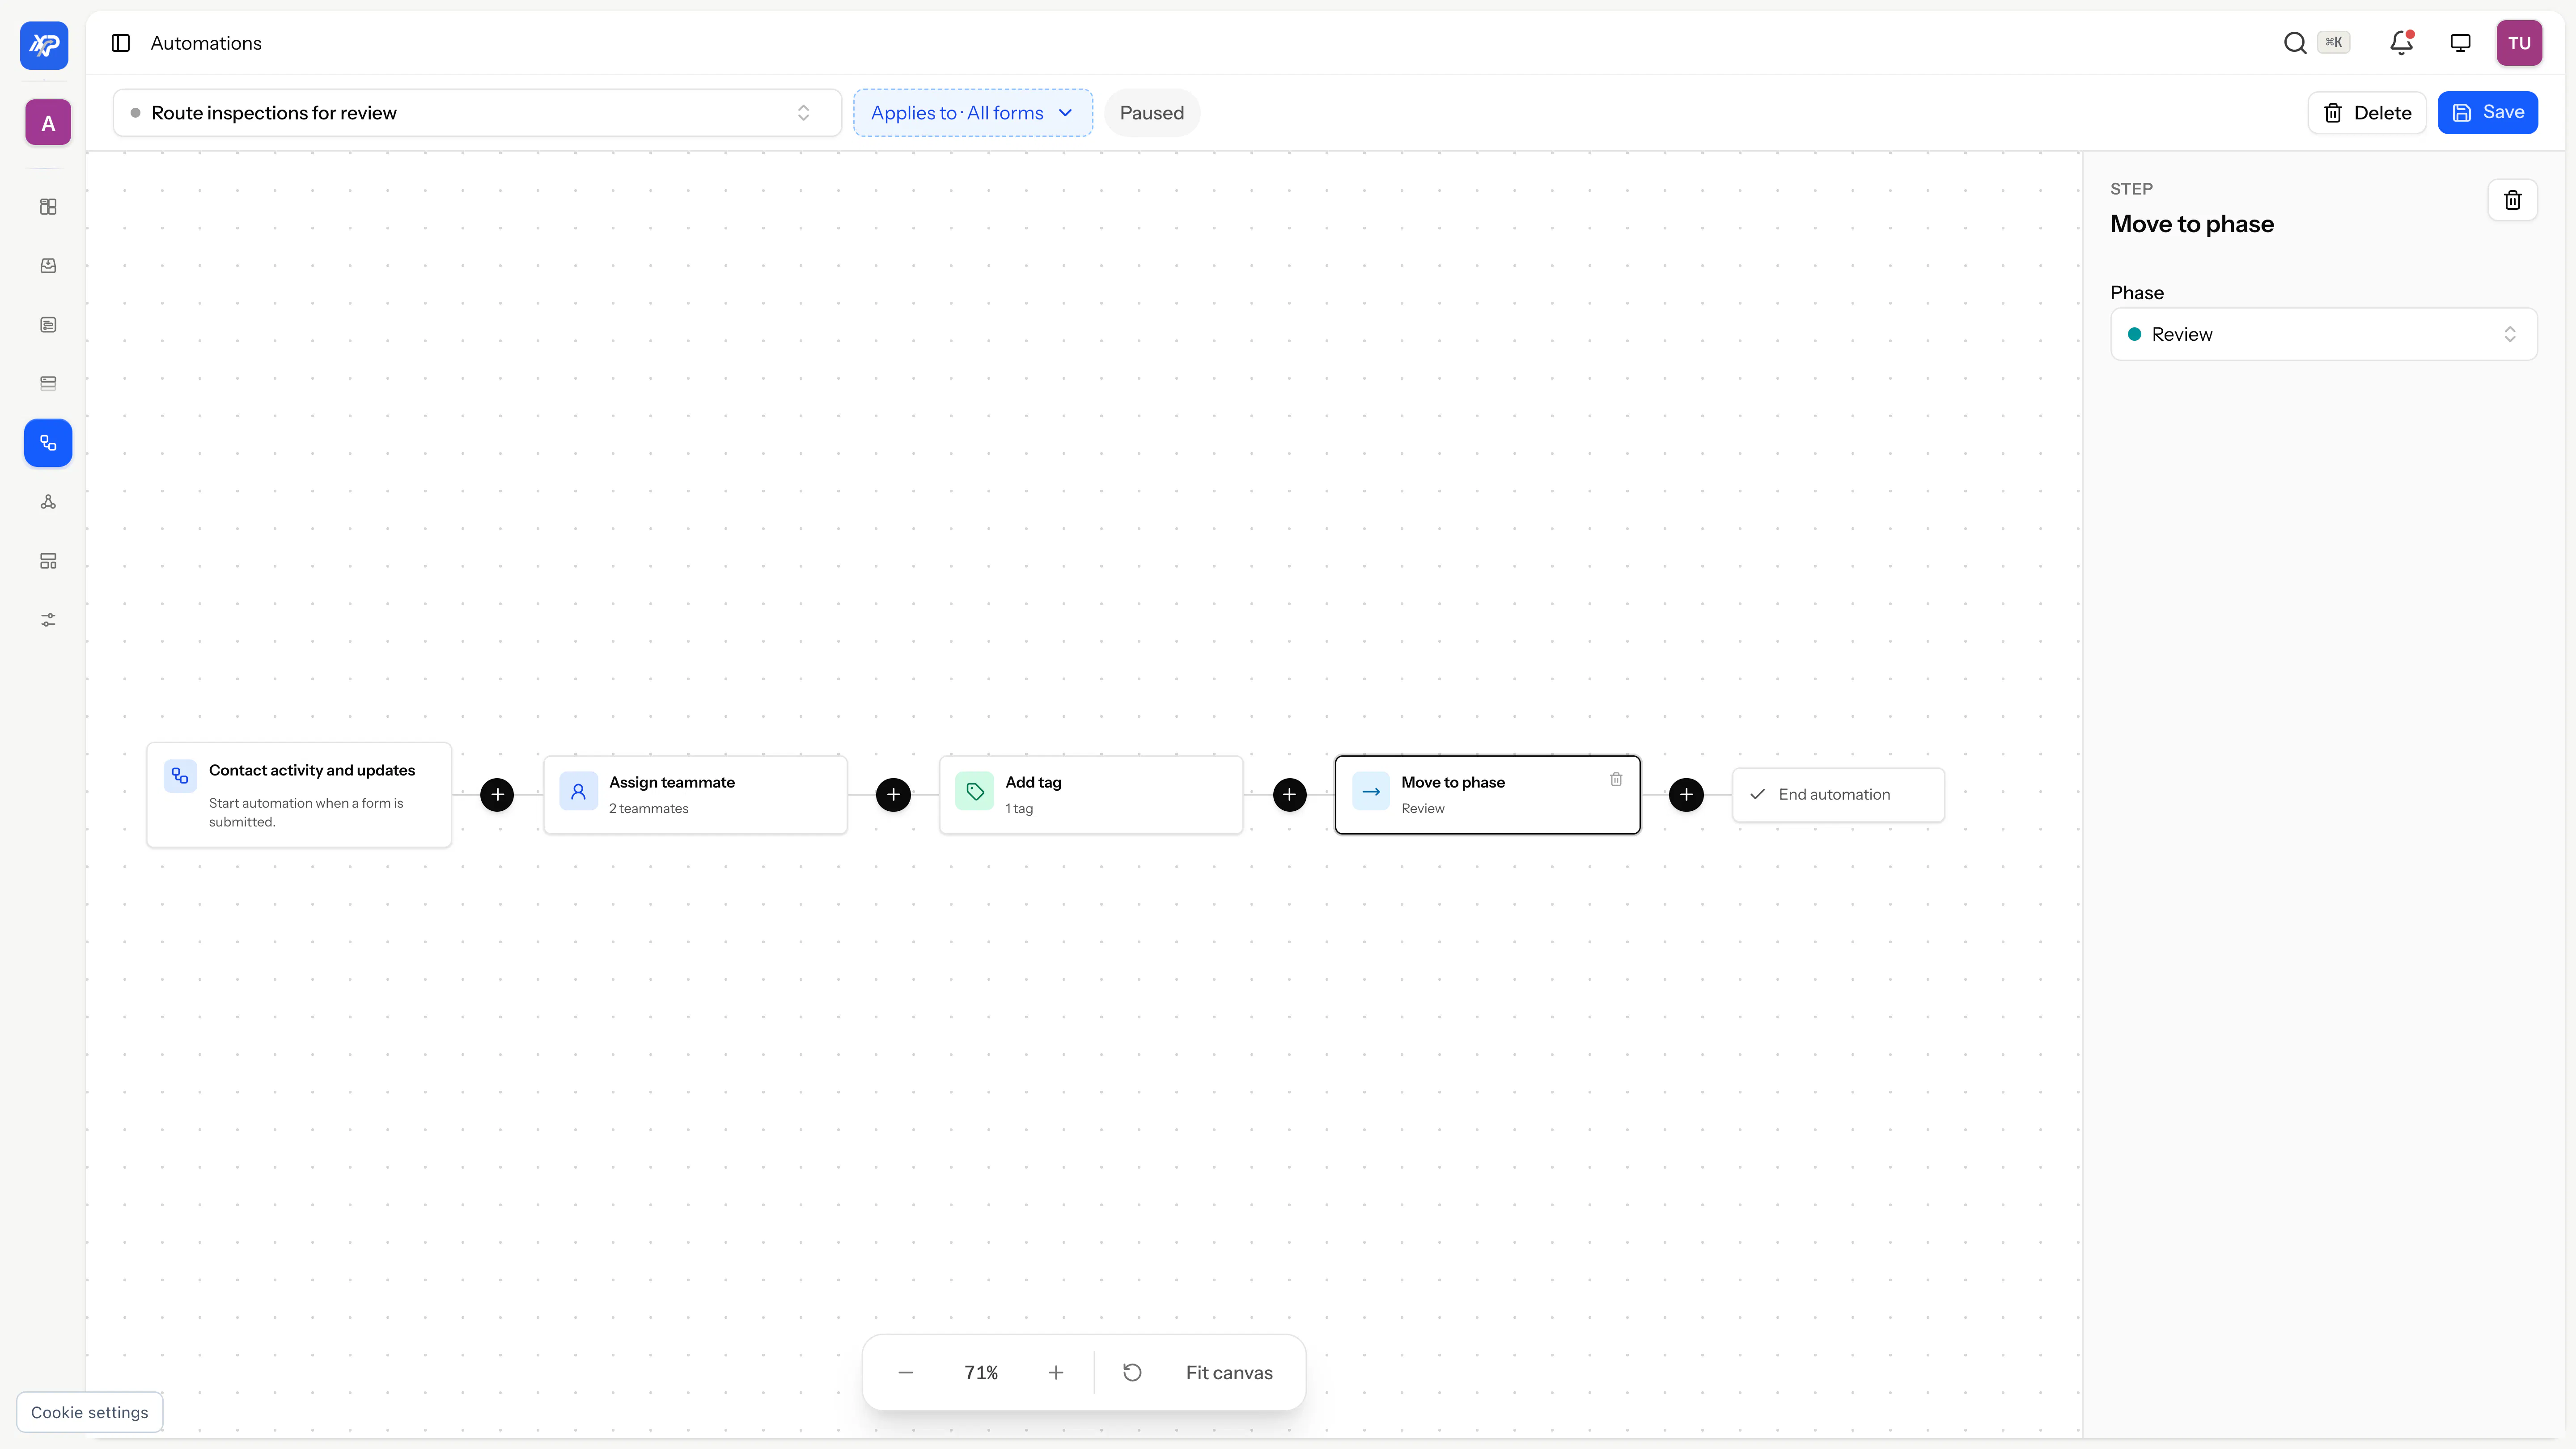Save the automation

tap(2487, 113)
